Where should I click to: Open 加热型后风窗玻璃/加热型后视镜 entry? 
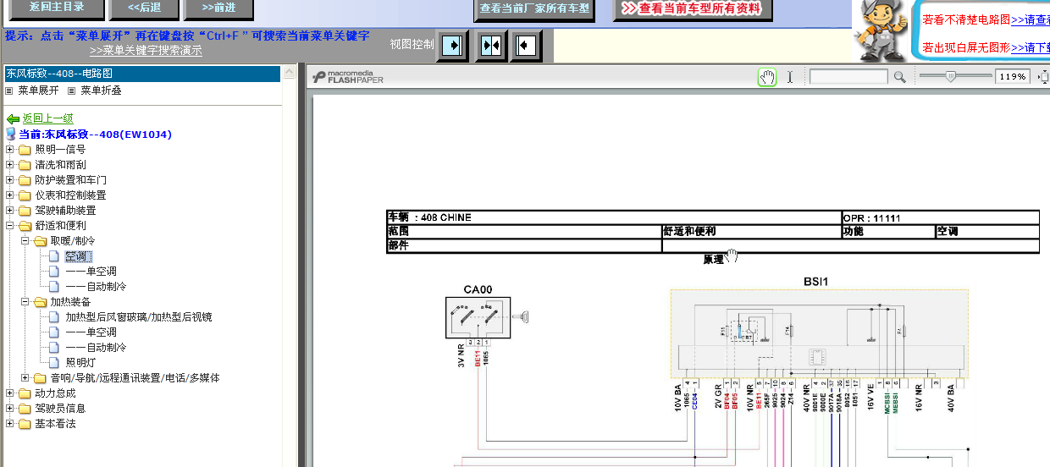click(139, 317)
